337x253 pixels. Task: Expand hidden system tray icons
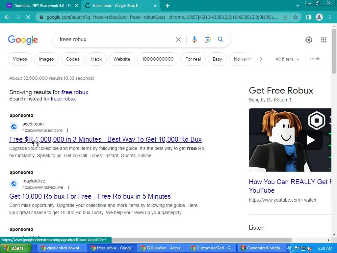pyautogui.click(x=290, y=248)
